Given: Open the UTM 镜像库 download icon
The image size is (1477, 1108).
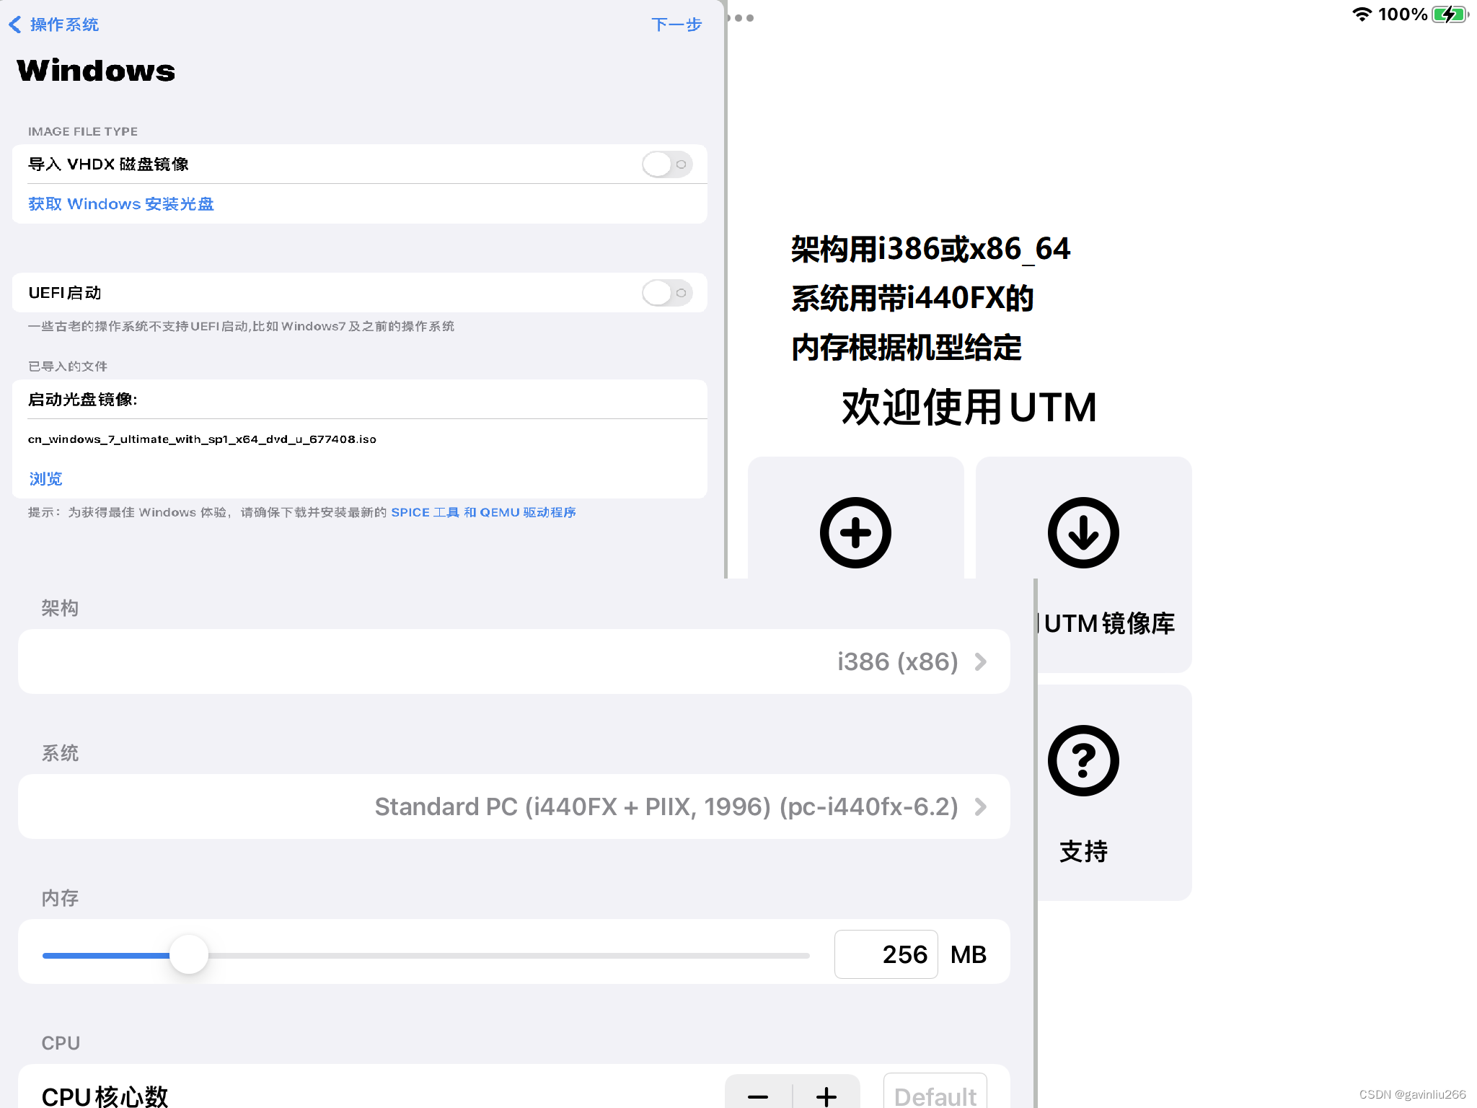Looking at the screenshot, I should [x=1083, y=532].
